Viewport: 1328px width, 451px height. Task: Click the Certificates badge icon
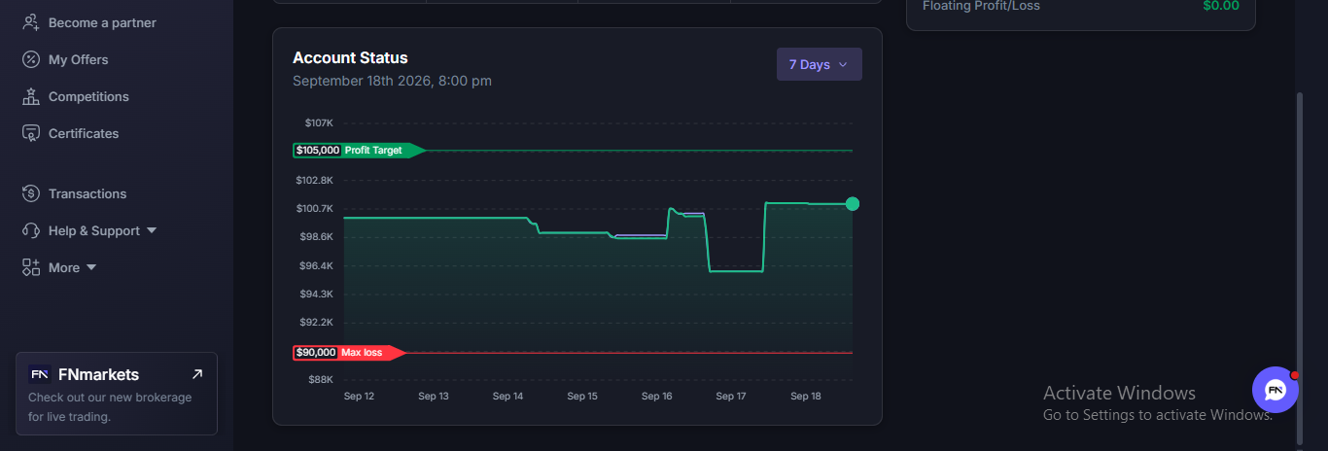(31, 133)
